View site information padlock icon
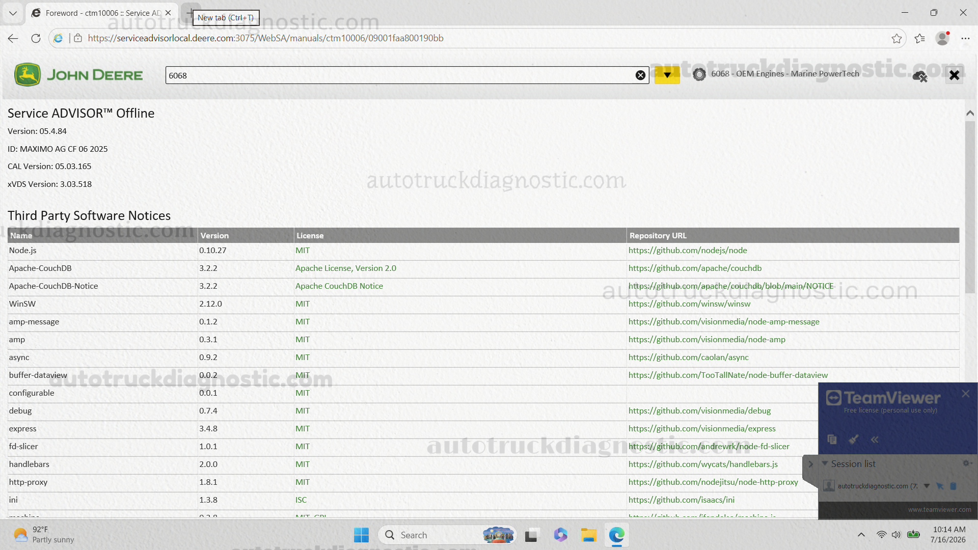 pos(78,38)
